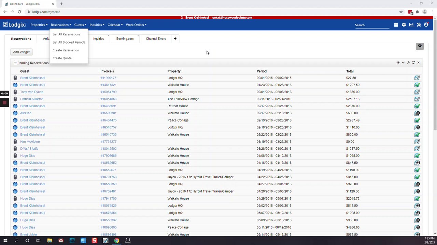
Task: Switch to the Channel Errors dashboard tab
Action: [156, 39]
